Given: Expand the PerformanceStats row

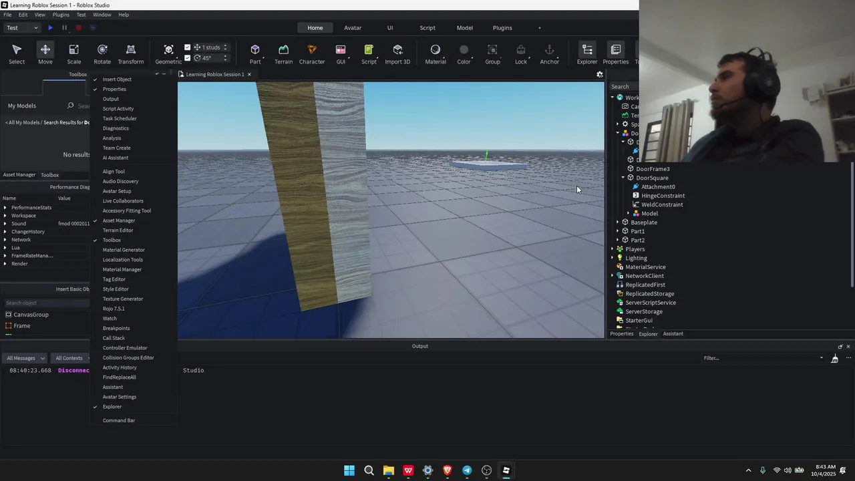Looking at the screenshot, I should point(5,208).
